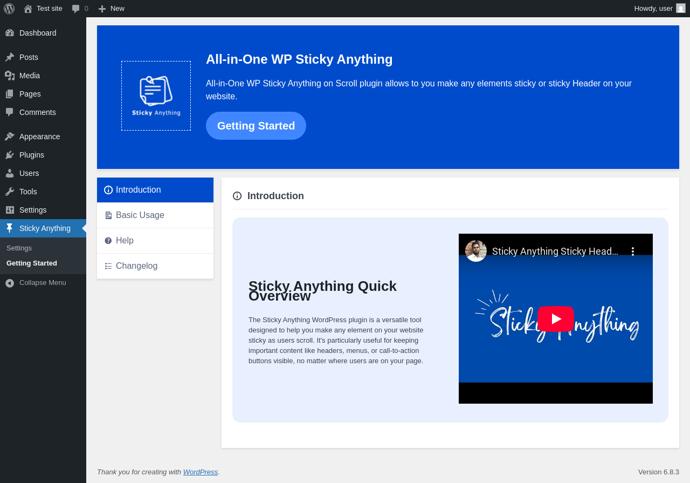Click the Pages icon in sidebar
Screen dimensions: 690x483
coord(10,94)
